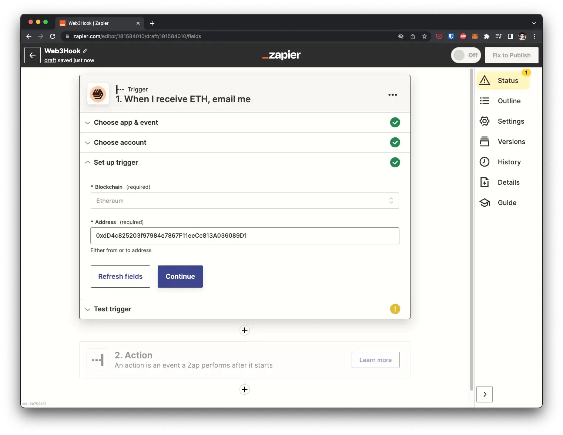This screenshot has width=563, height=435.
Task: Click Learn more in the Action step
Action: pos(375,360)
